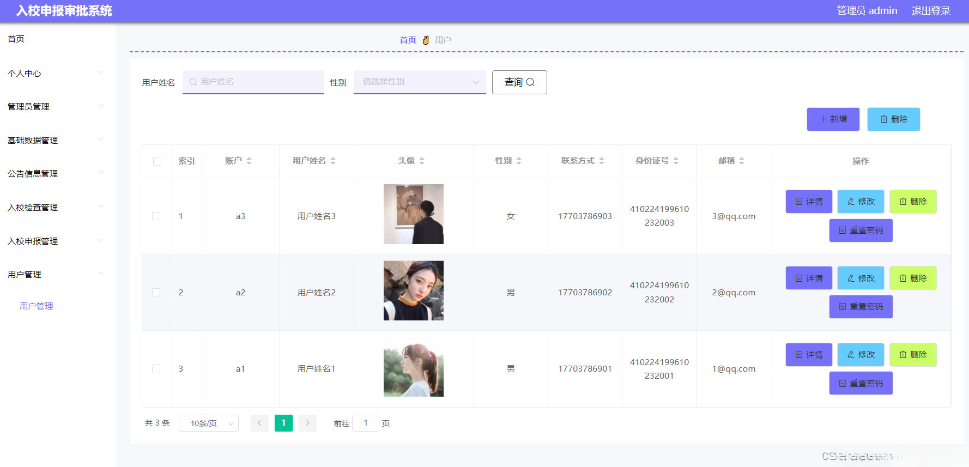969x467 pixels.
Task: Toggle the select-all header checkbox
Action: pos(158,161)
